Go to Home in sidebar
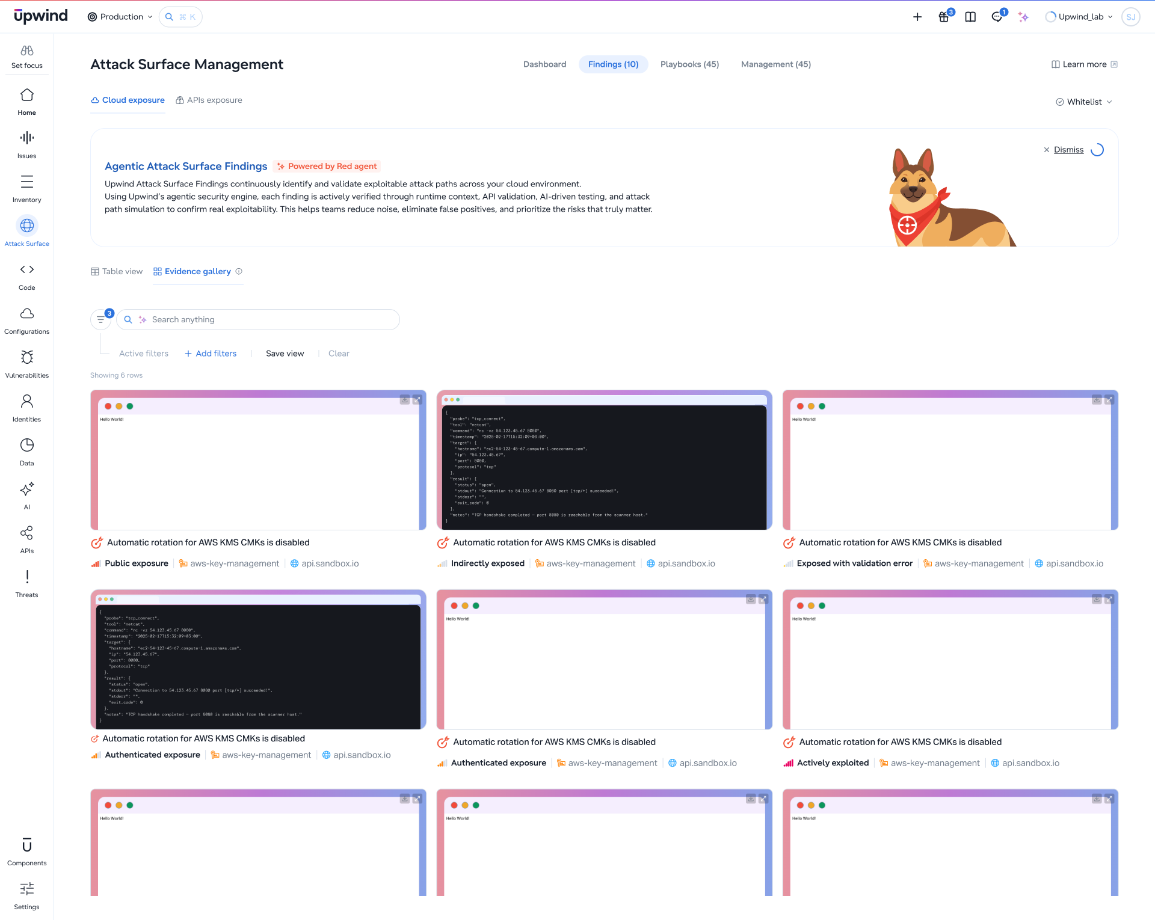The image size is (1155, 920). [26, 102]
